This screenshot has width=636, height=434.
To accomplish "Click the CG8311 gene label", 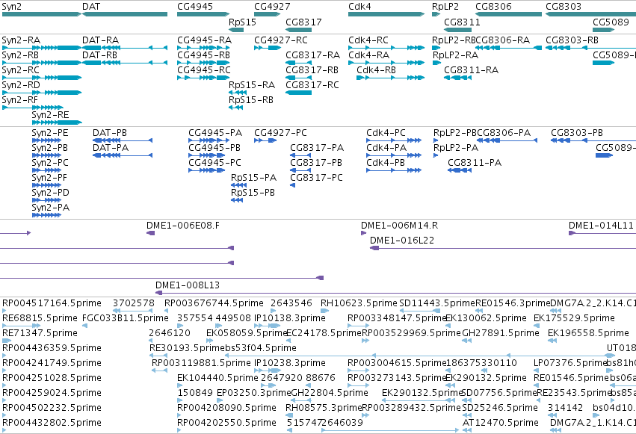I will tap(462, 22).
